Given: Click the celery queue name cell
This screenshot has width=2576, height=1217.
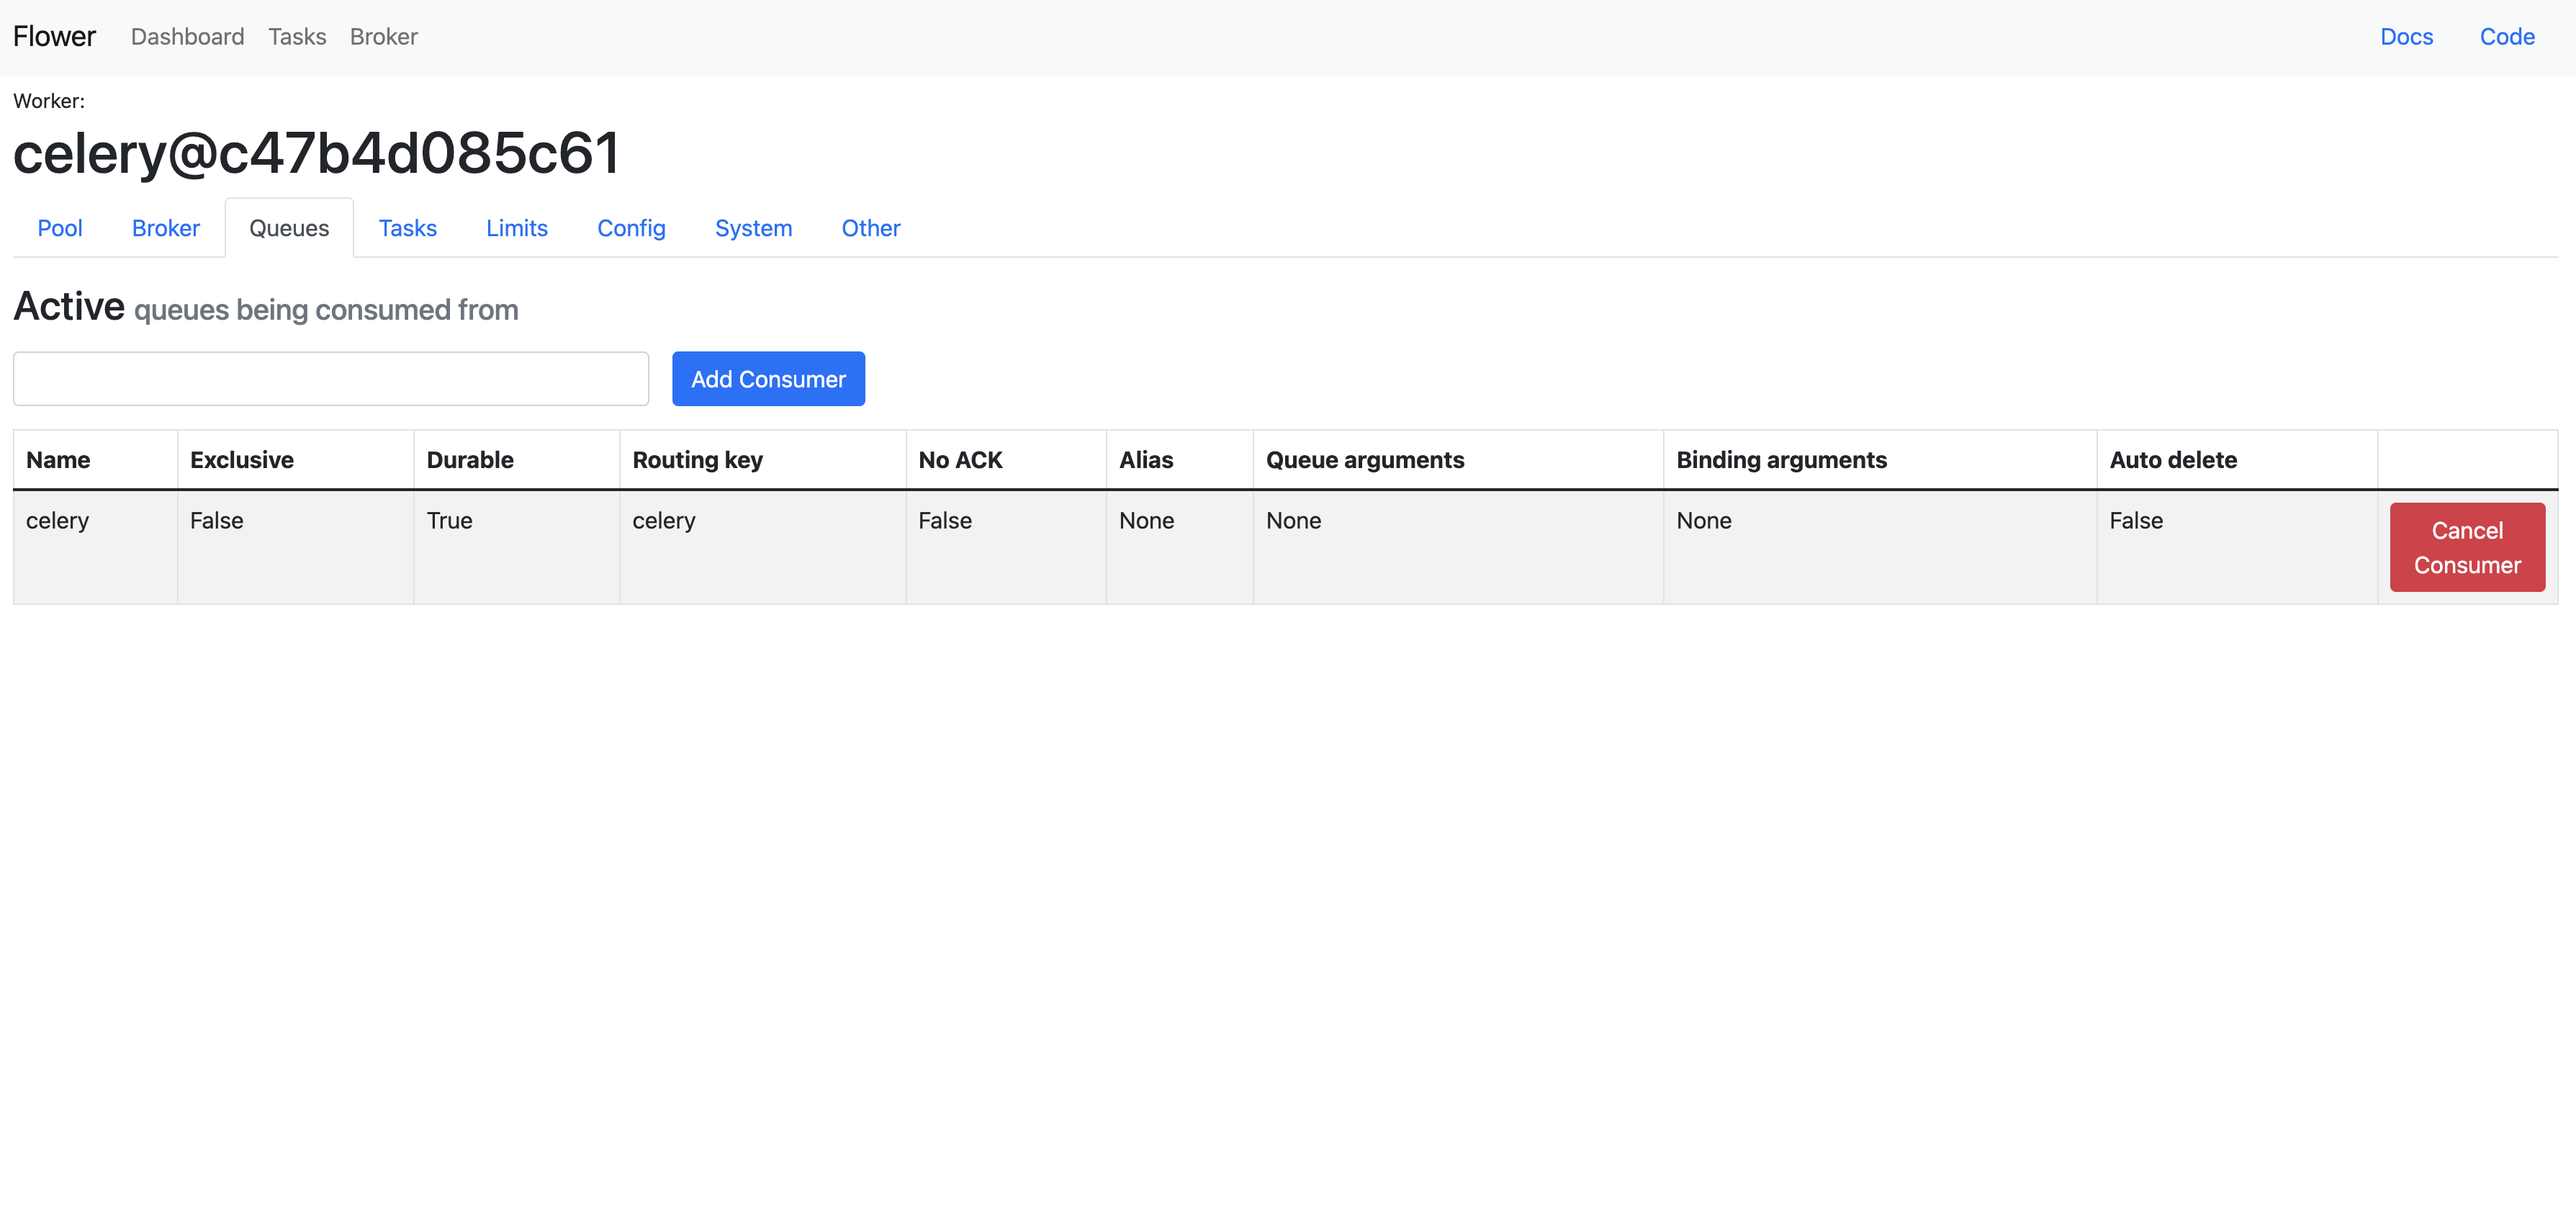Looking at the screenshot, I should (58, 521).
